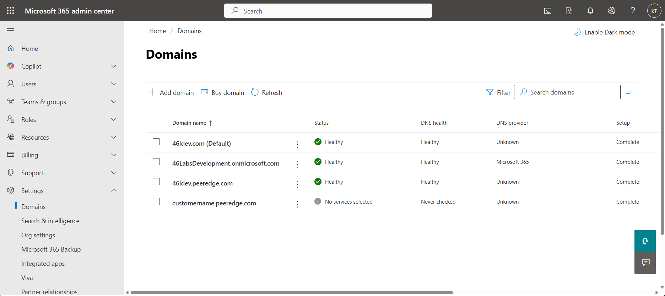Open more actions for 46ldev.peeredge.com
The image size is (665, 296).
pos(297,184)
